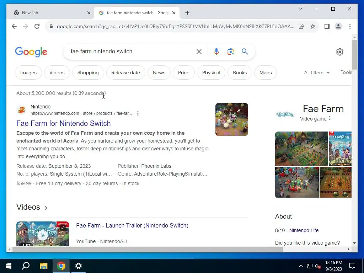Open Google quick settings gear

pos(339,52)
